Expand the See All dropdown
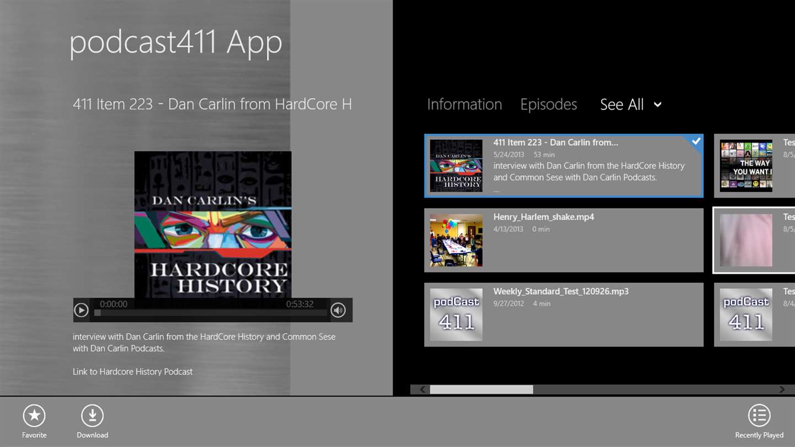 (630, 104)
